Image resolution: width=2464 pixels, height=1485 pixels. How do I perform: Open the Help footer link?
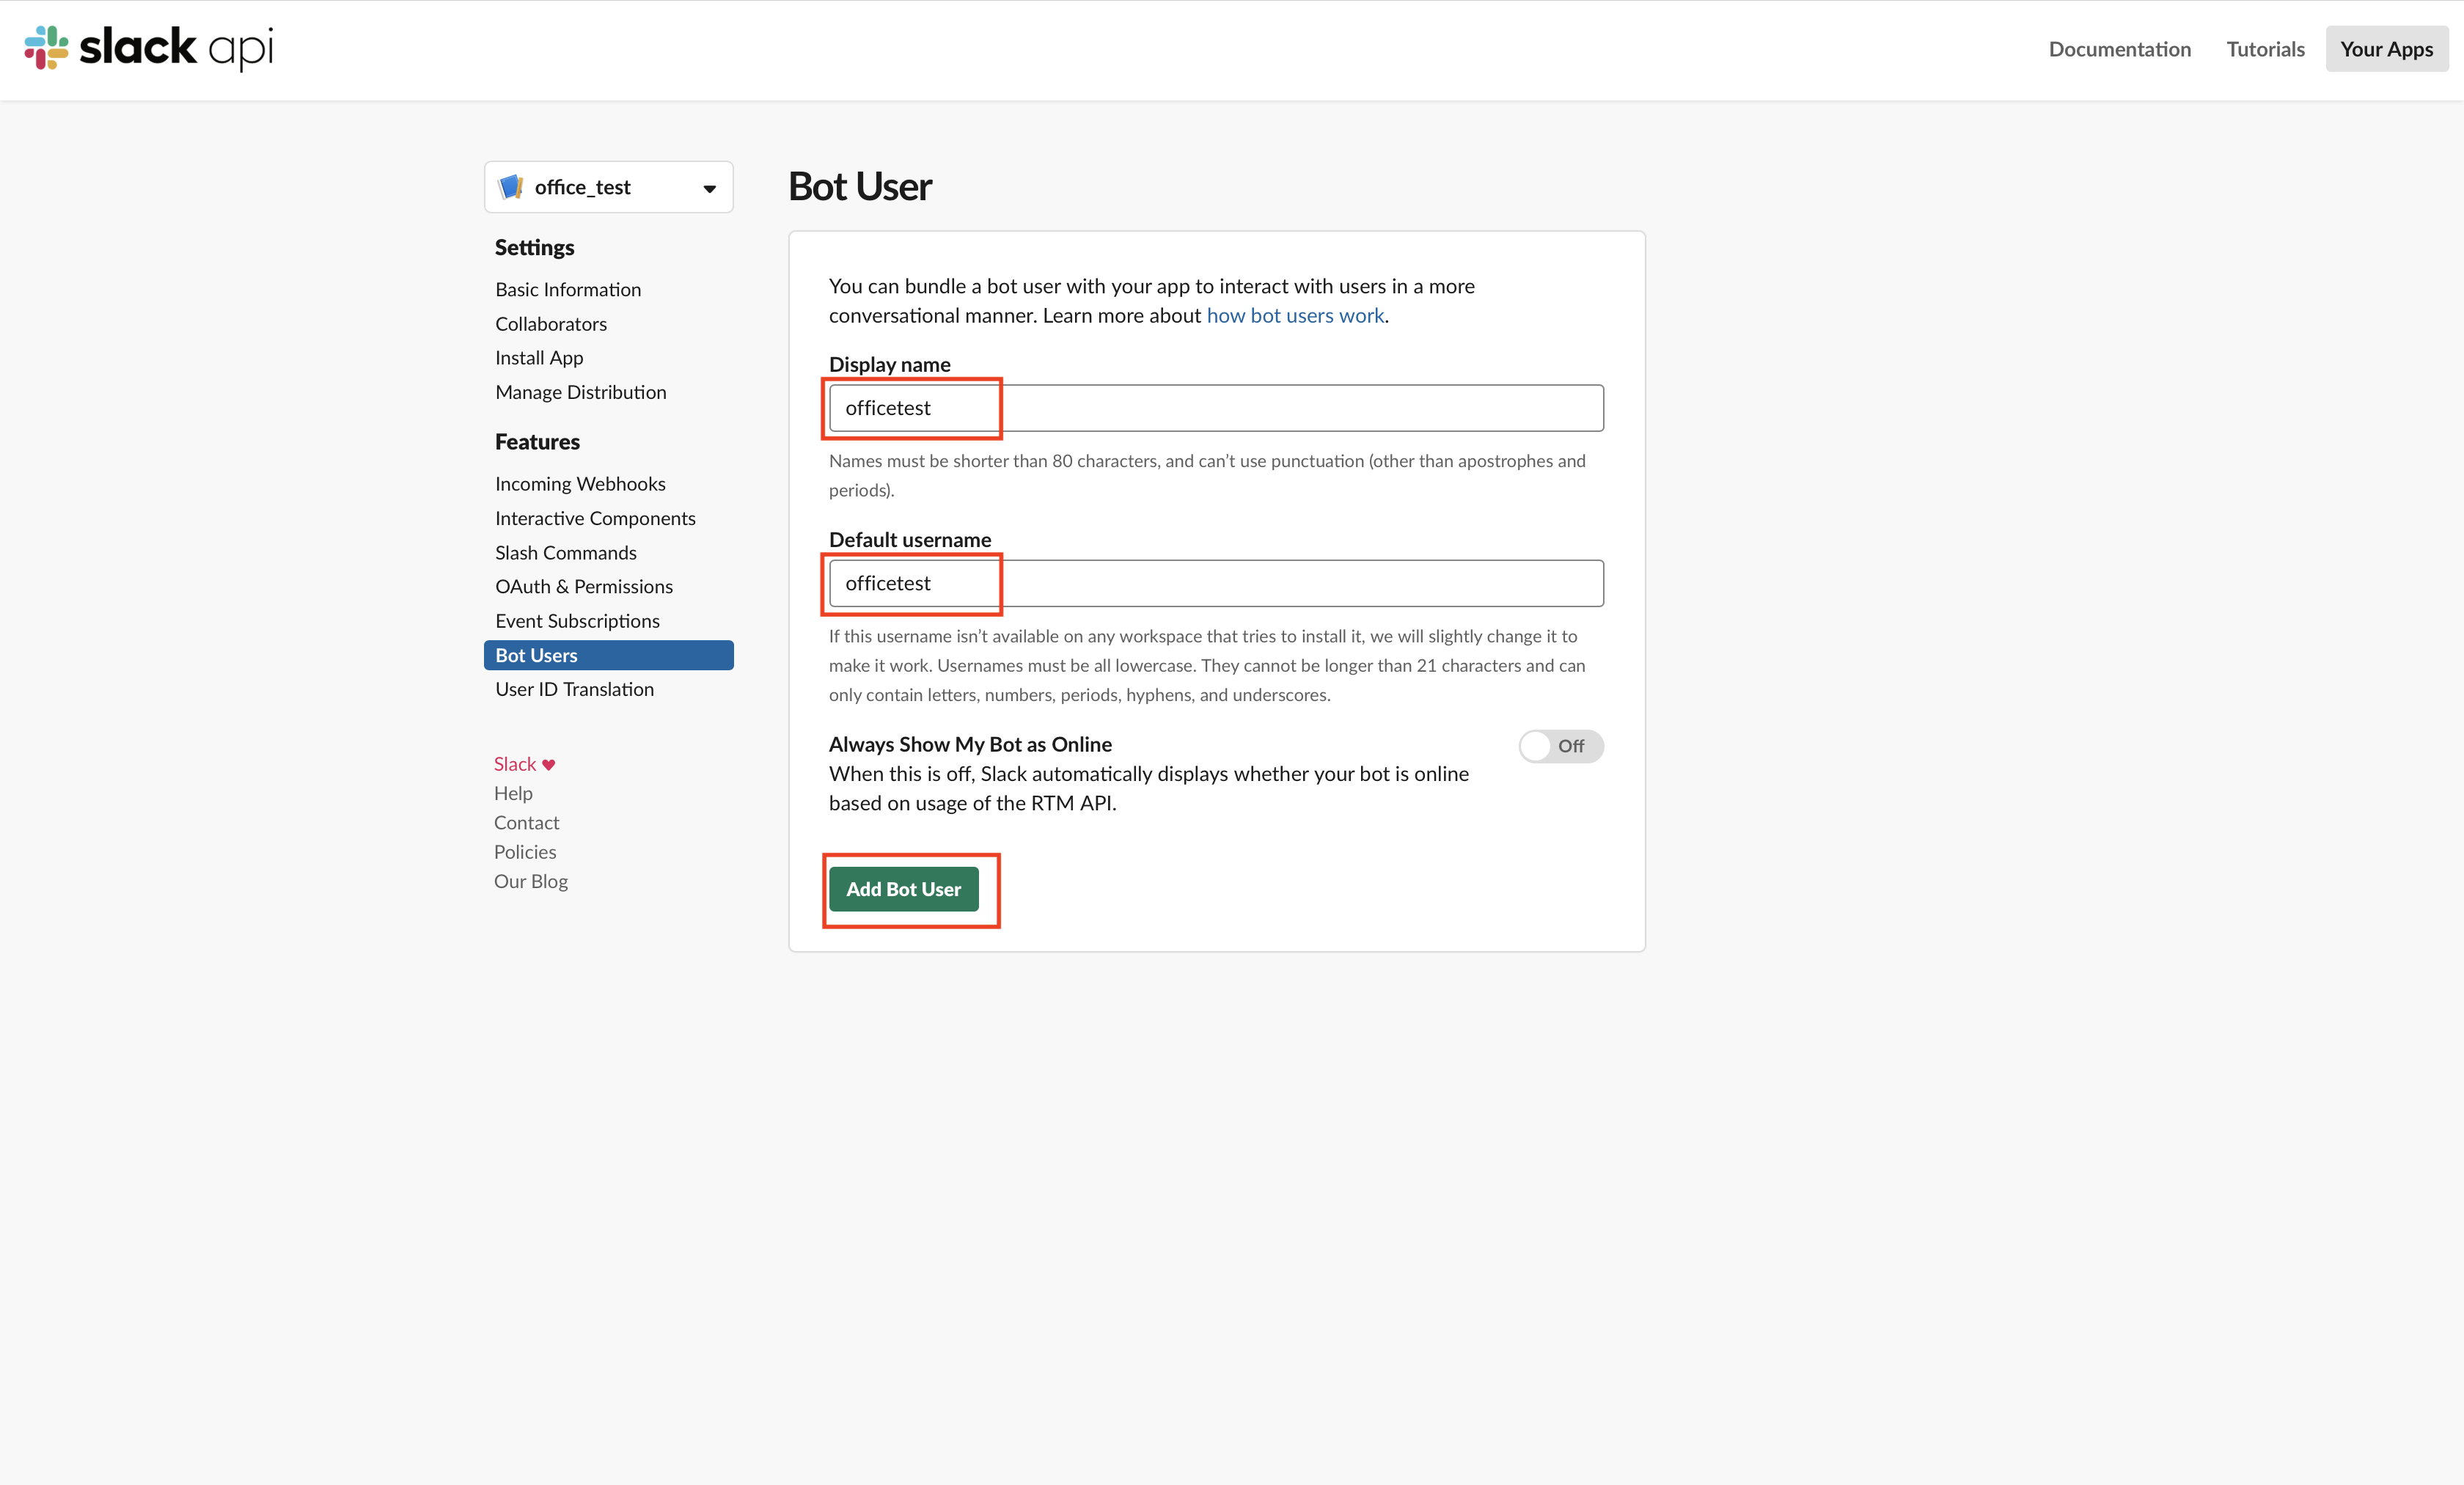pos(513,793)
